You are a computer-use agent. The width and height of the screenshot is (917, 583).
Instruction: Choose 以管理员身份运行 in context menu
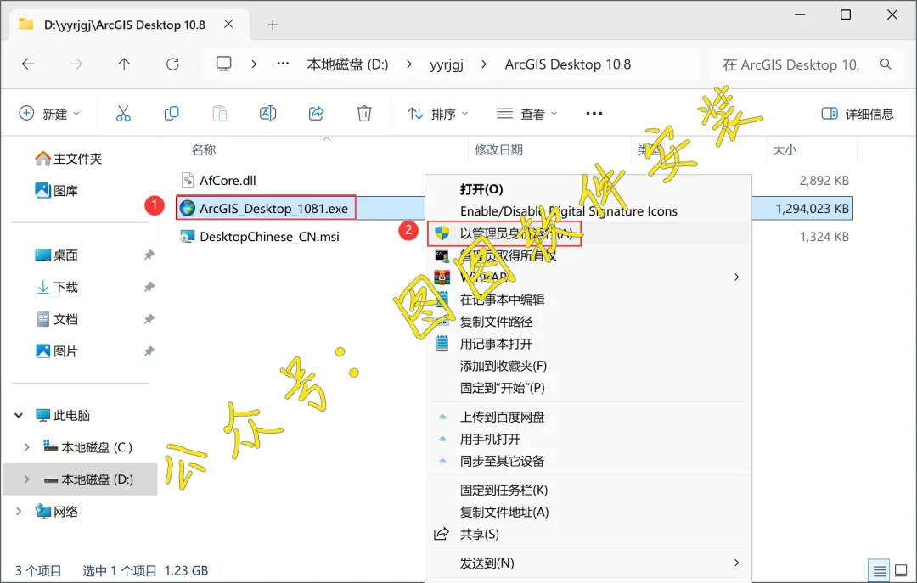click(x=588, y=234)
